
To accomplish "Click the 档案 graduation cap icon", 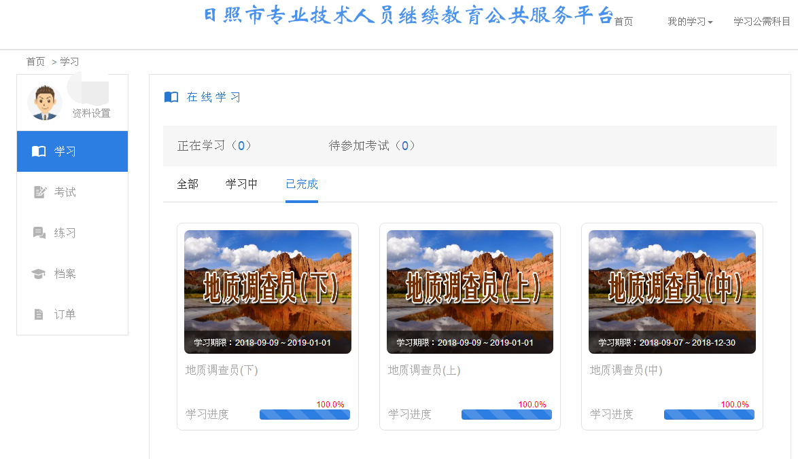I will [39, 274].
